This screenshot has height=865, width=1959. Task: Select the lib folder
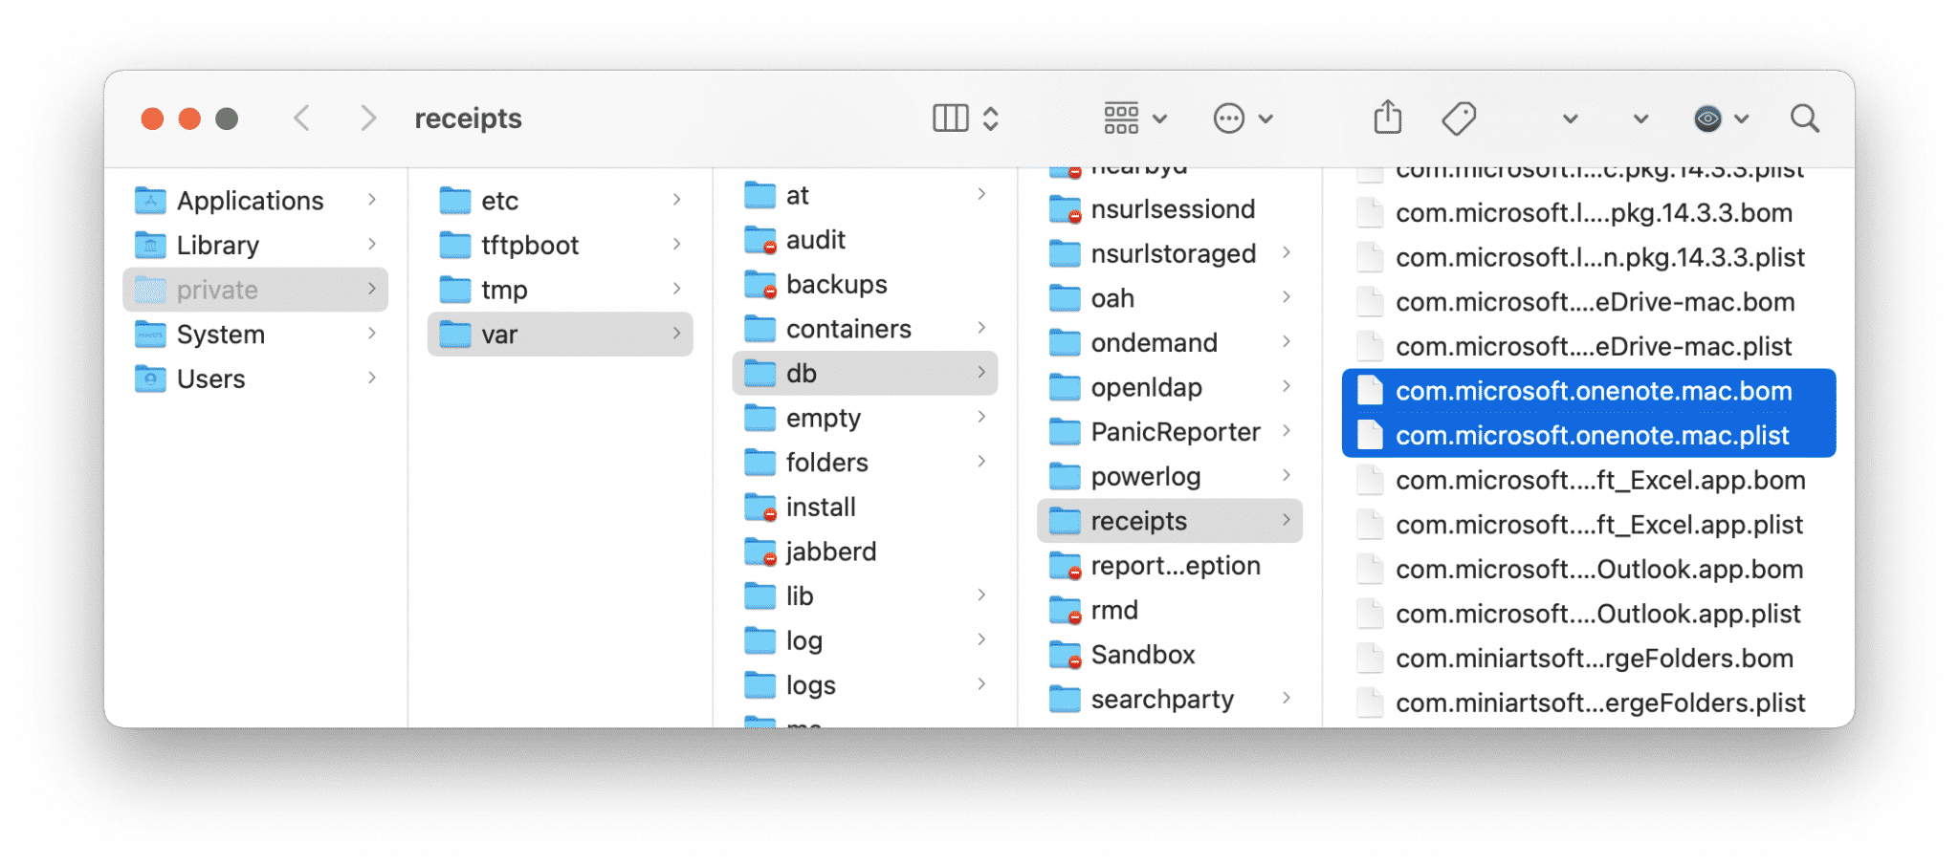pos(865,596)
